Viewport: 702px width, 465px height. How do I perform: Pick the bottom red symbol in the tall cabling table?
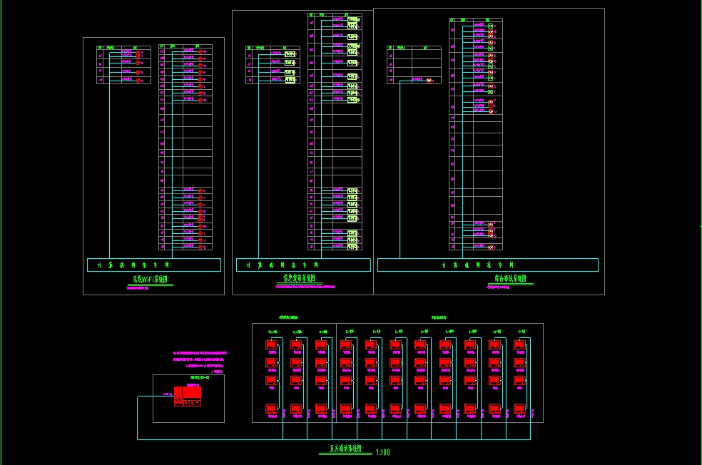coord(491,247)
